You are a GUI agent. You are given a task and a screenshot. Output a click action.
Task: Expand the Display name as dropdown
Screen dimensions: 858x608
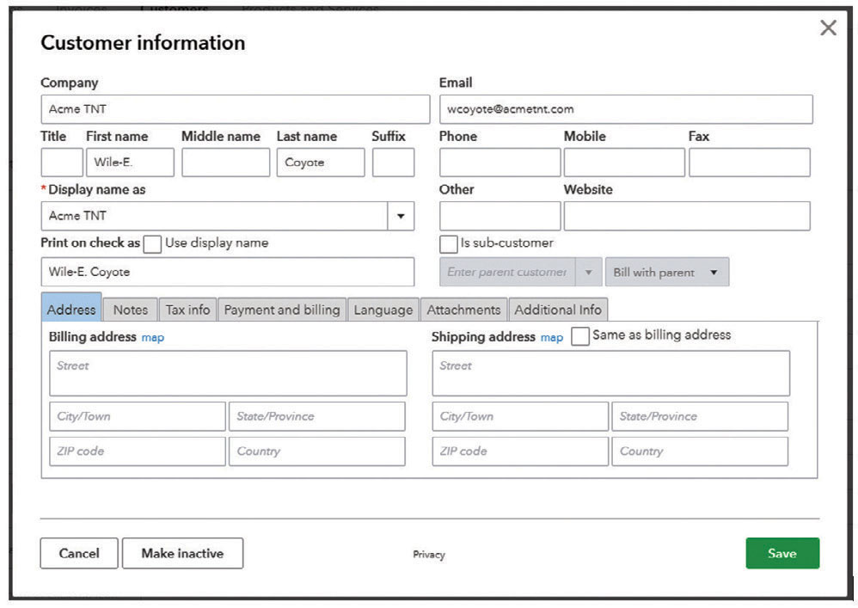click(x=400, y=216)
